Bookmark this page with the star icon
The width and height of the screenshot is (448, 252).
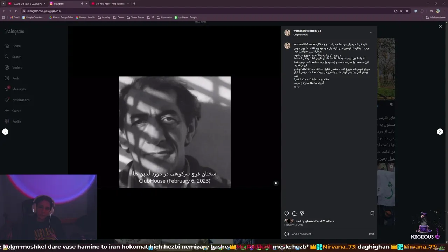pos(407,11)
